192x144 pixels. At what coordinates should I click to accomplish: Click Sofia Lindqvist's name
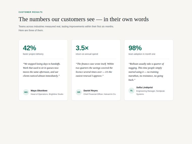pos(145,87)
